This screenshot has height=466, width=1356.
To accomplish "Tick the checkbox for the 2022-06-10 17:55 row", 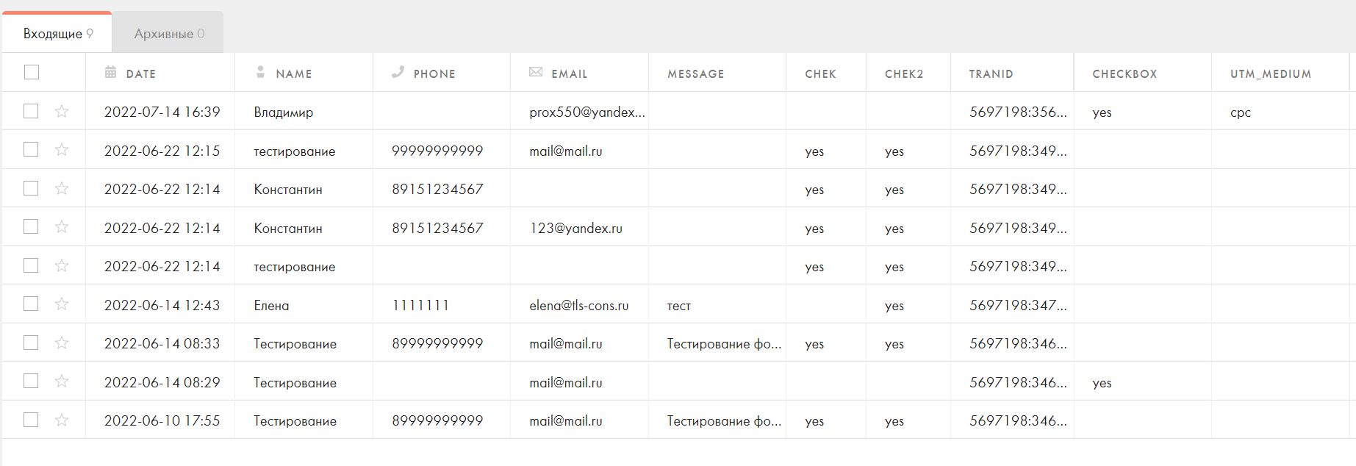I will [x=31, y=420].
